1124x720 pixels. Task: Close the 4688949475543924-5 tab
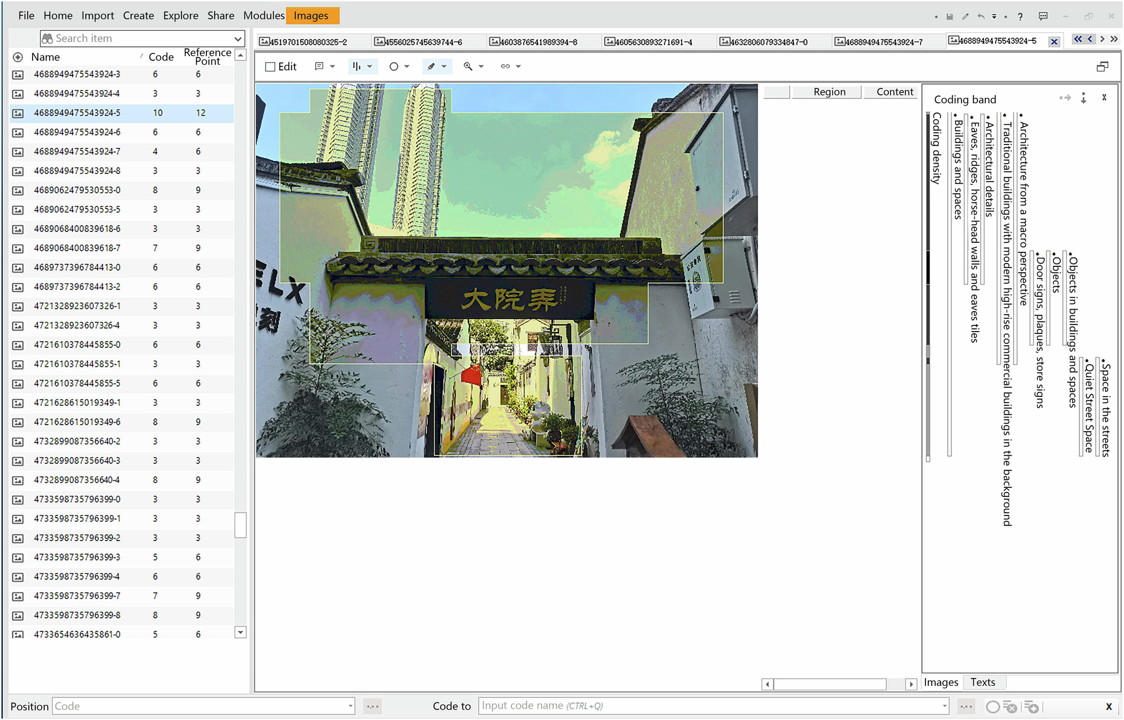click(1054, 42)
